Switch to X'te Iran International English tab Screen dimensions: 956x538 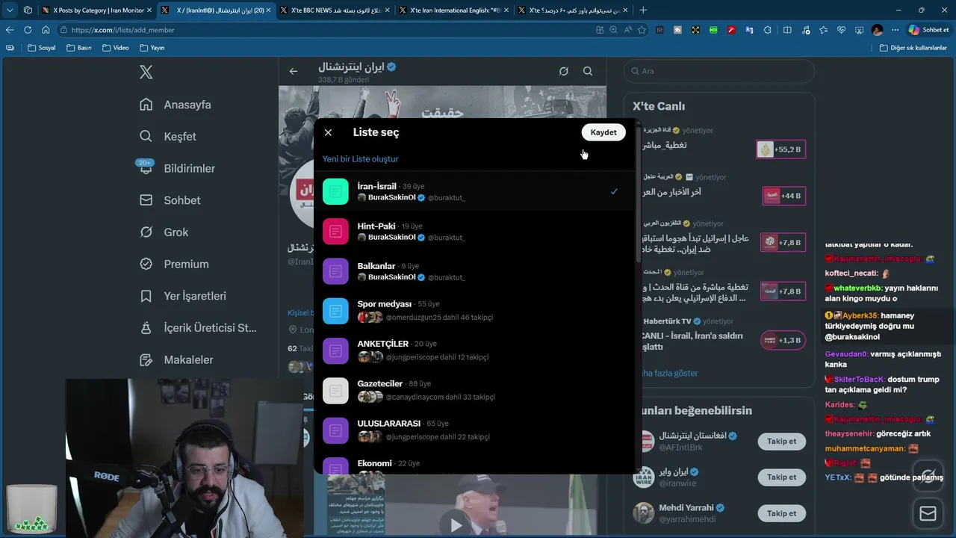(453, 10)
